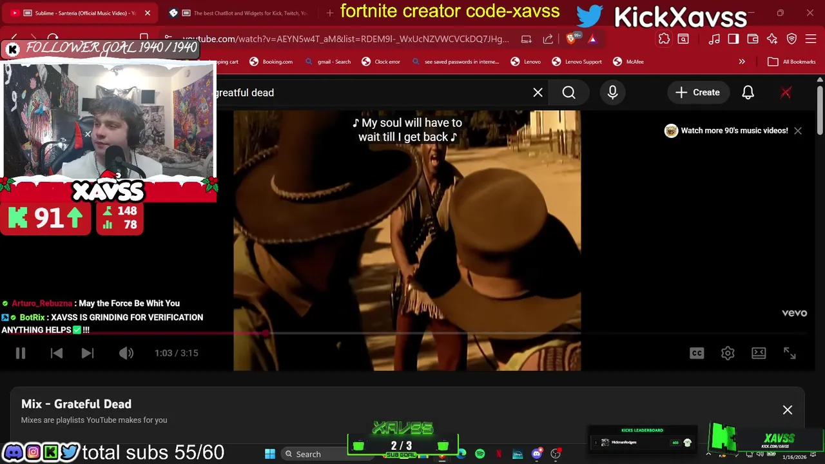Screen dimensions: 825x464
Task: Open the Lenovo bookmark
Action: [526, 62]
